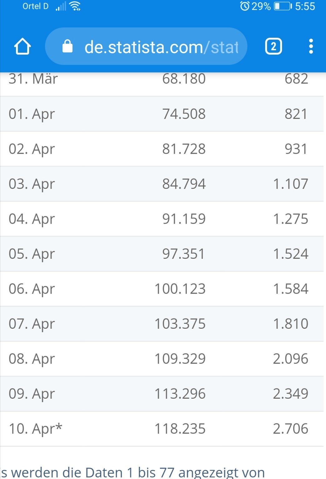The width and height of the screenshot is (326, 479).
Task: Tap the 2.706 value in last row
Action: click(290, 429)
